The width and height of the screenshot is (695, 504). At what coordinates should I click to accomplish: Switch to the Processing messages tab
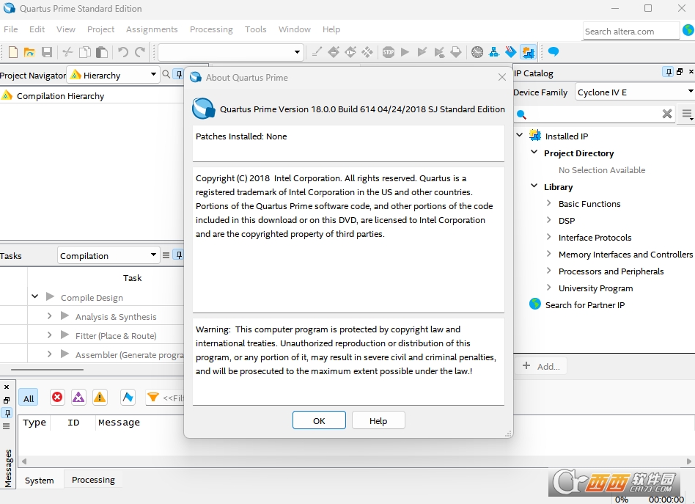93,480
